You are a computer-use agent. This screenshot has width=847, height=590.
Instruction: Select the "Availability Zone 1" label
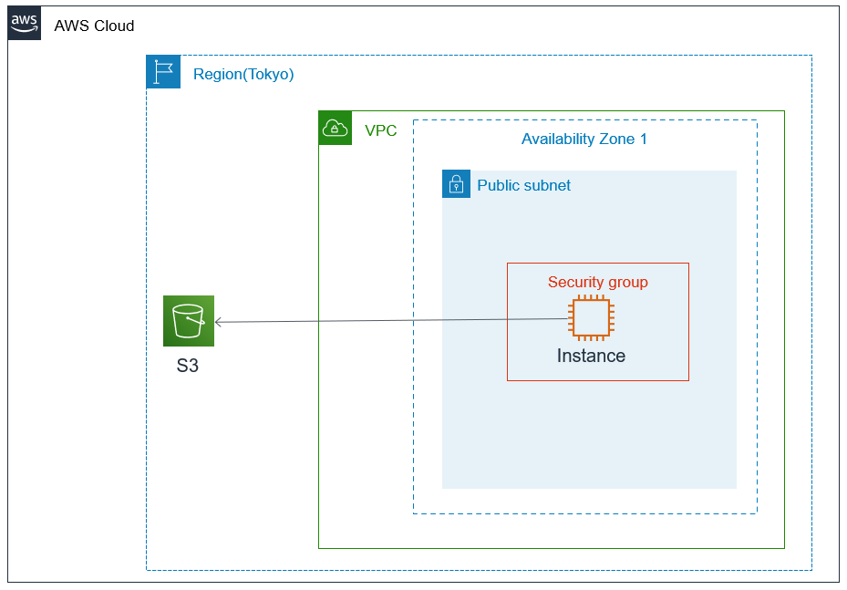[584, 139]
